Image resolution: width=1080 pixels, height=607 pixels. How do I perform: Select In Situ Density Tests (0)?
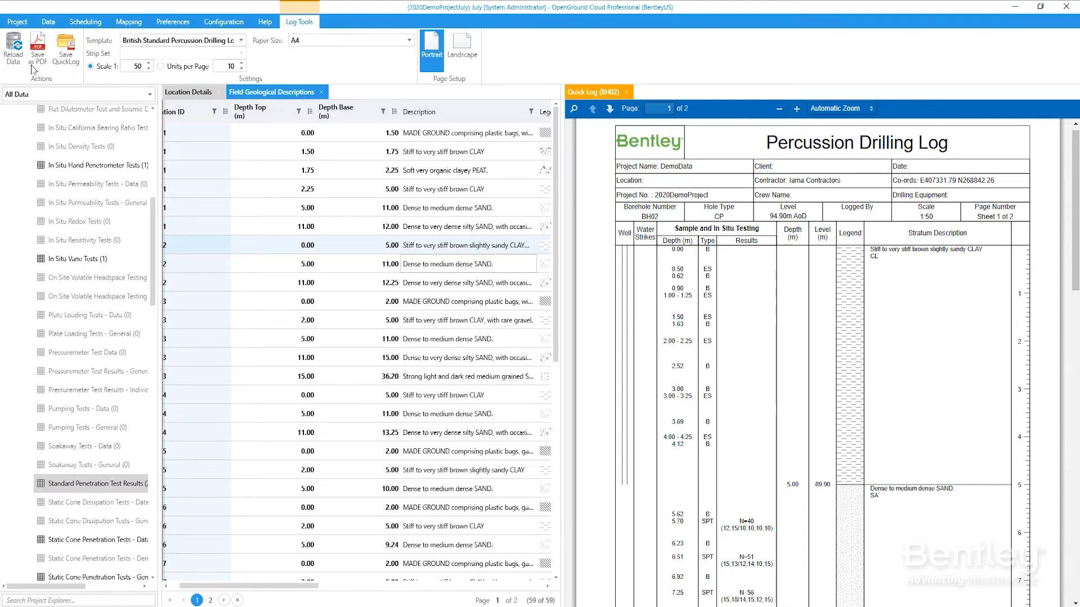point(81,146)
